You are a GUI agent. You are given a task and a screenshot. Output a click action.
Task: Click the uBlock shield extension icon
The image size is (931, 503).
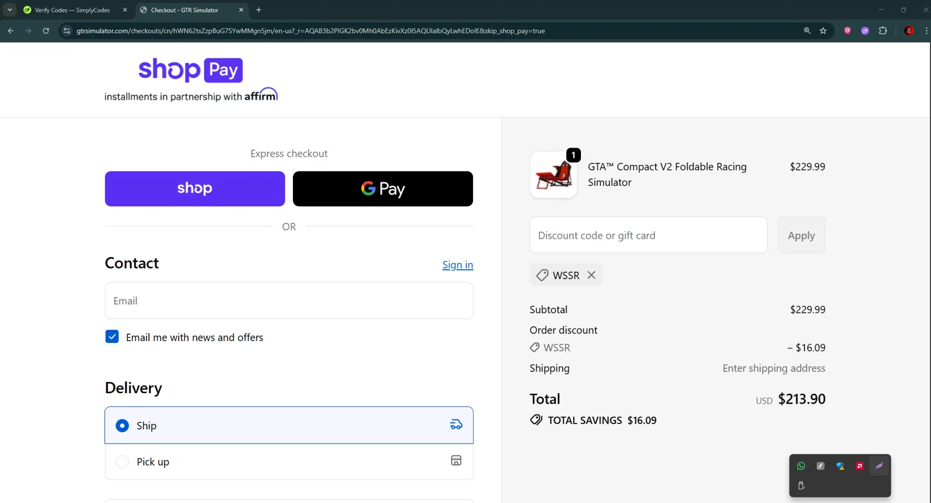847,30
